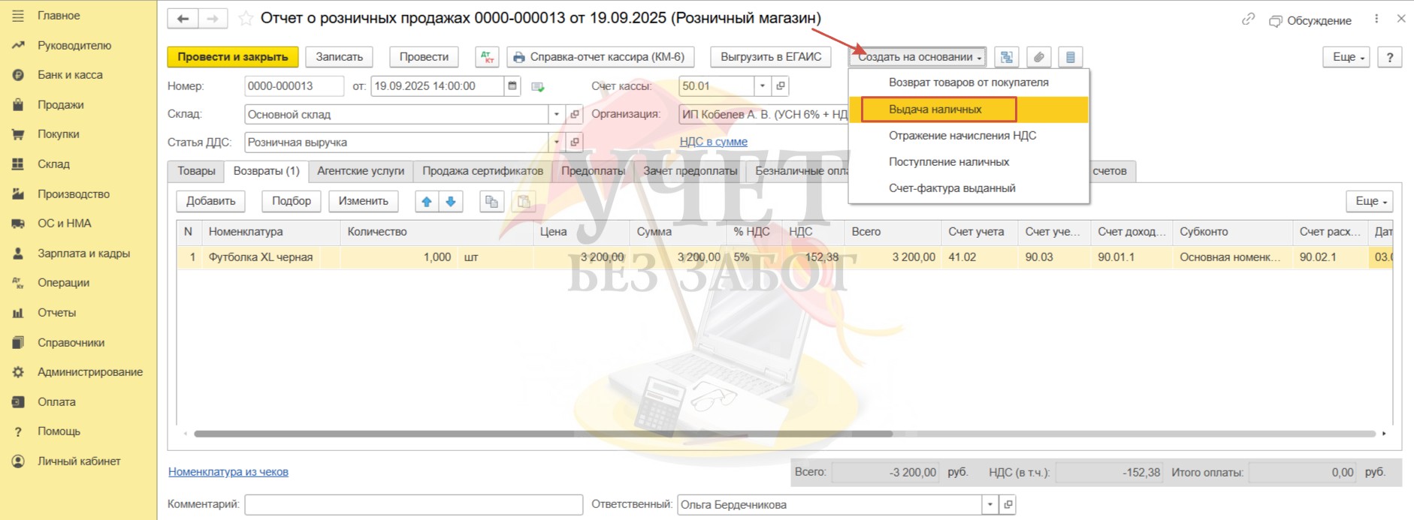Go to the Продажи section
The image size is (1414, 520).
(60, 104)
